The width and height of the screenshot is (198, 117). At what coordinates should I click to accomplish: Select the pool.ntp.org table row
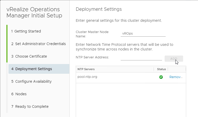[131, 78]
